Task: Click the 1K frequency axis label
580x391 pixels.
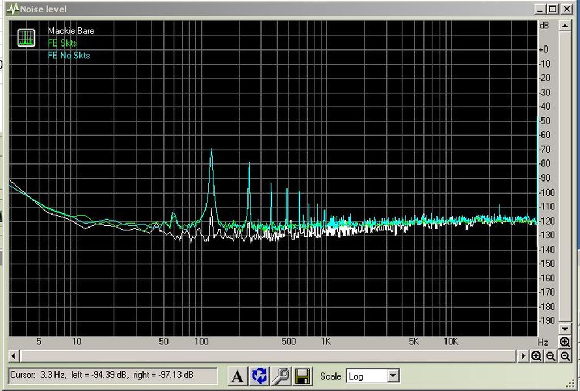Action: (326, 342)
